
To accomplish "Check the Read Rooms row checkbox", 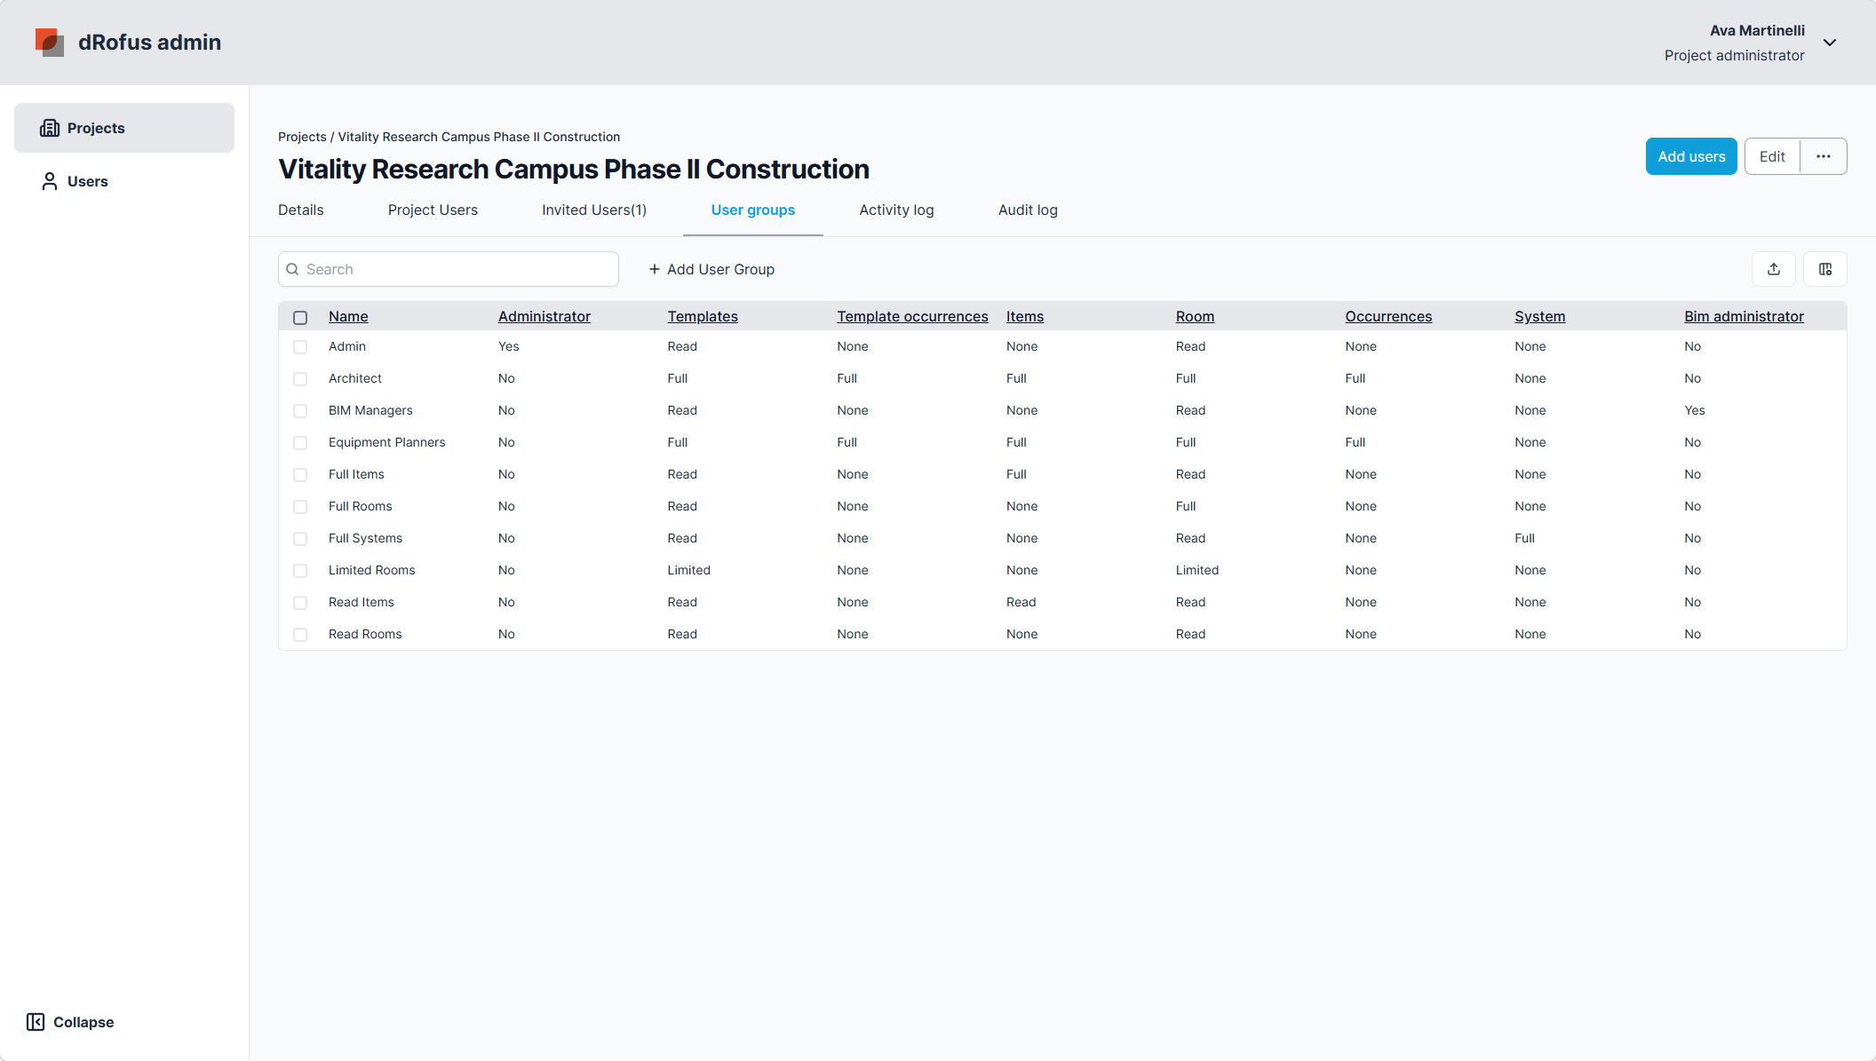I will pos(300,635).
